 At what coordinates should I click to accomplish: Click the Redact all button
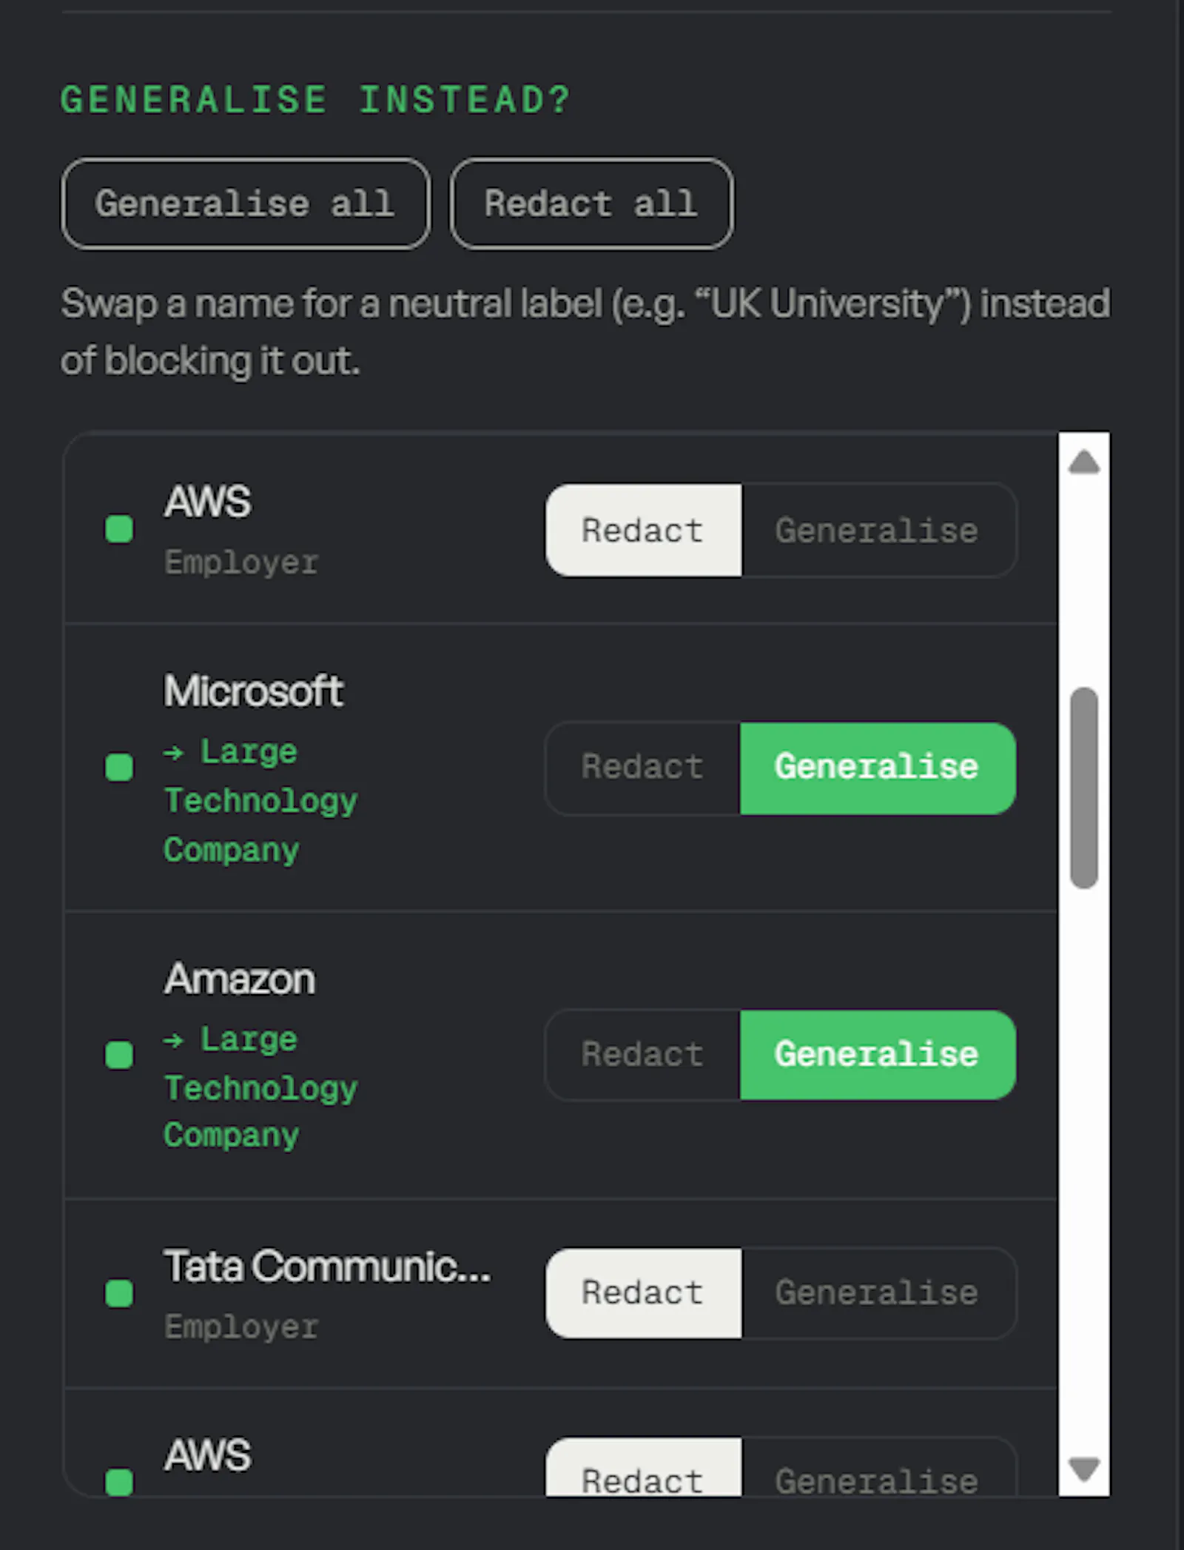point(591,204)
